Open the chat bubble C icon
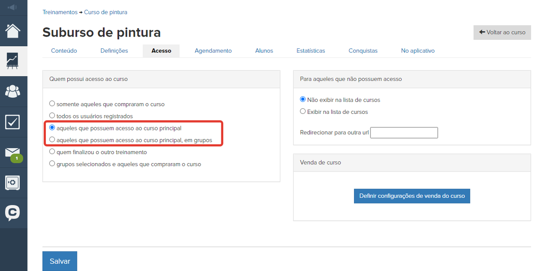Image resolution: width=549 pixels, height=271 pixels. click(13, 213)
